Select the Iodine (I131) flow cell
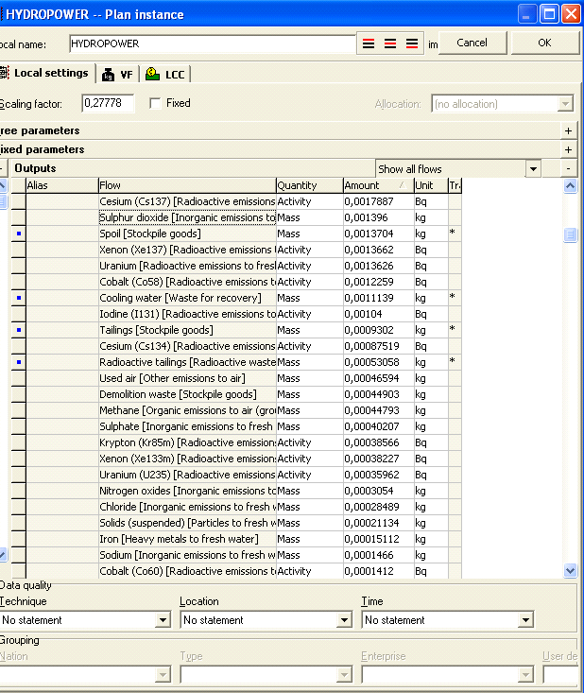Image resolution: width=584 pixels, height=693 pixels. (187, 314)
